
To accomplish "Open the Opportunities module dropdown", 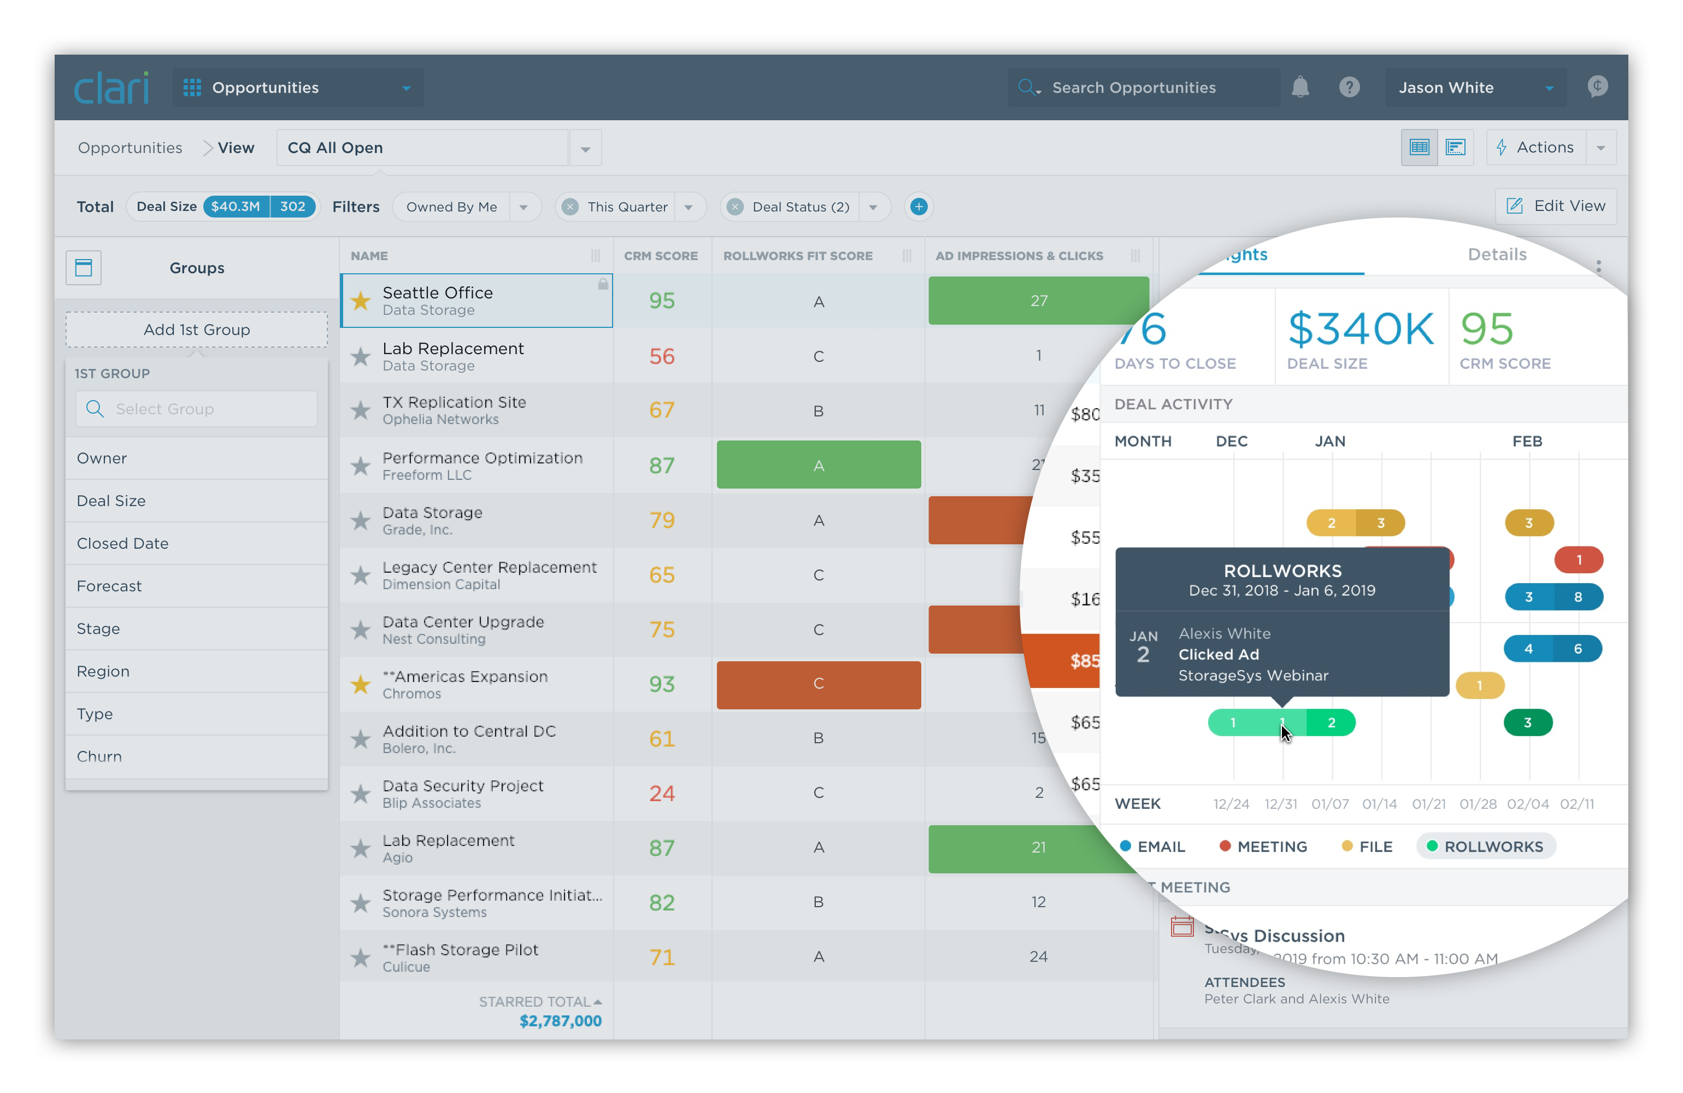I will [298, 87].
